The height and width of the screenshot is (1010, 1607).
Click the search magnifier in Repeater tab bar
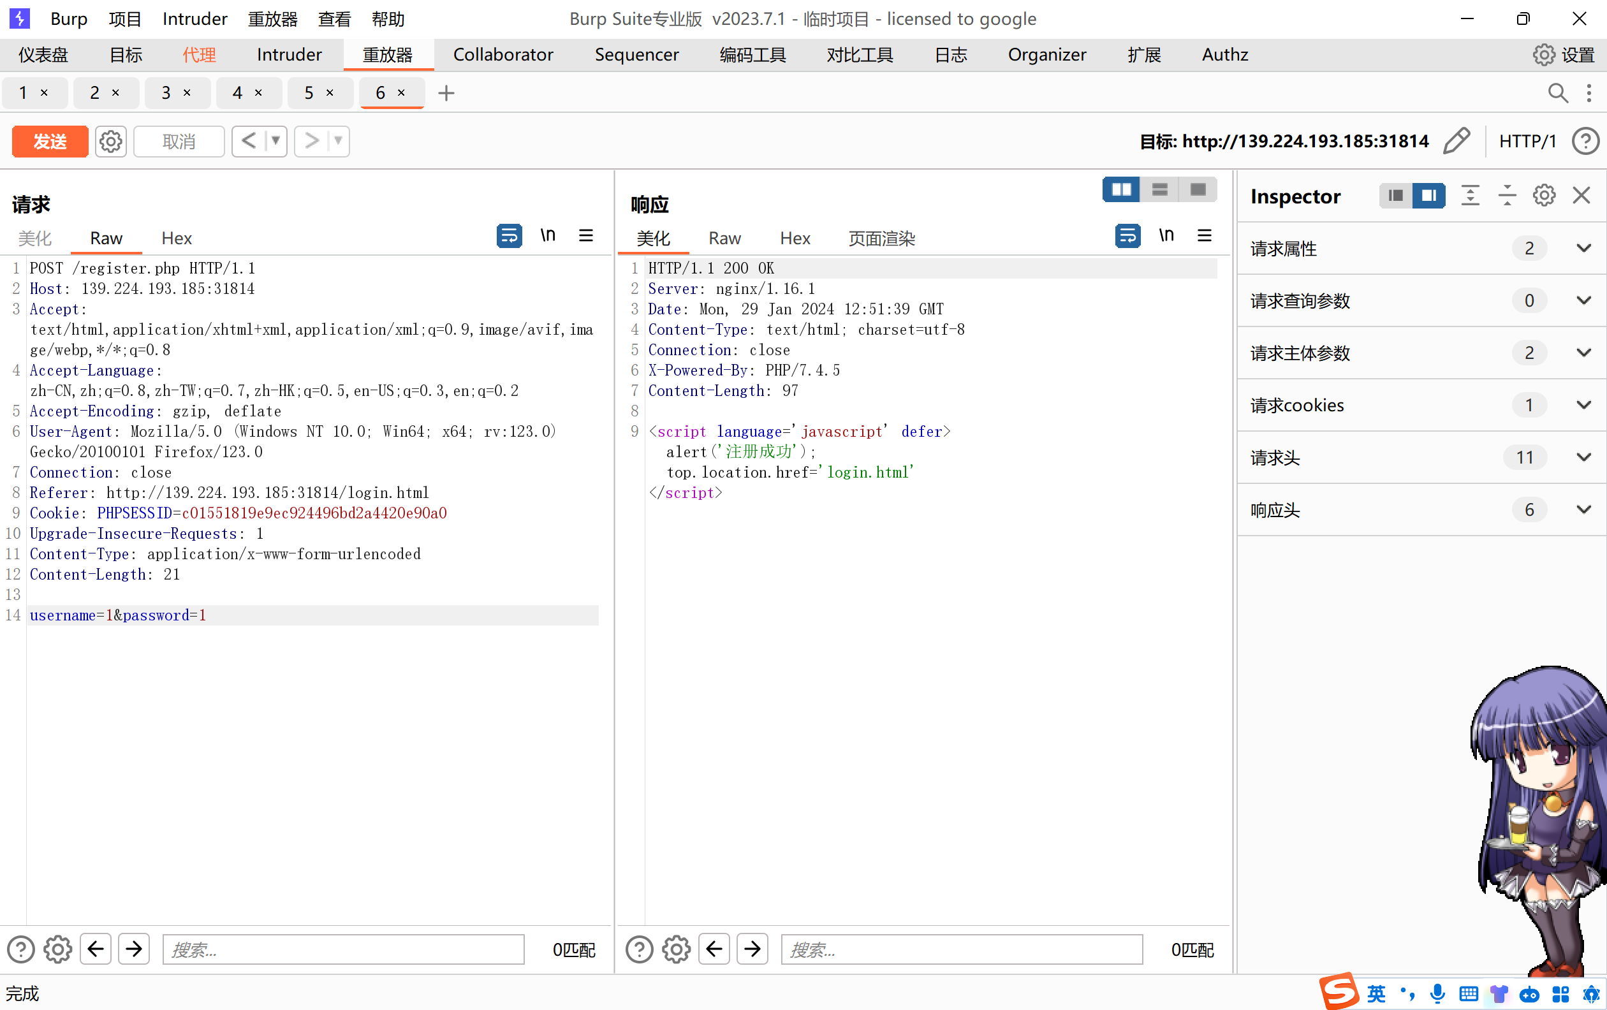click(x=1558, y=93)
